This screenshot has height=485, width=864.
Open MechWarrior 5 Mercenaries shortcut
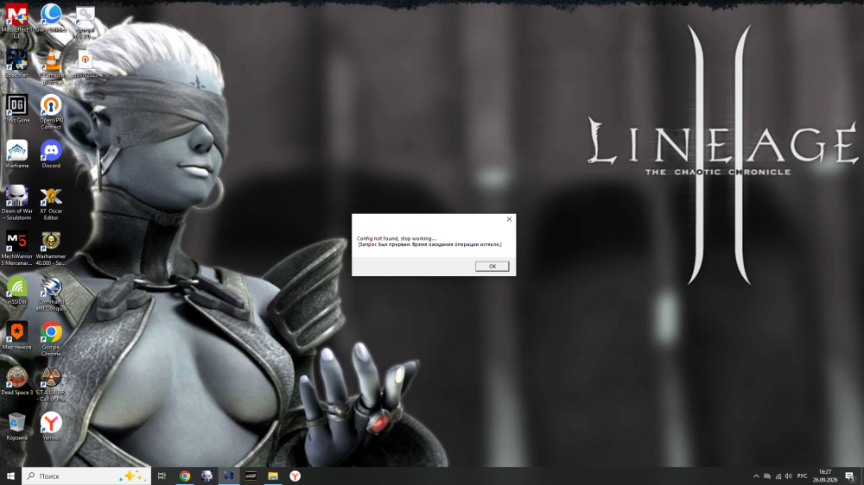[x=16, y=248]
